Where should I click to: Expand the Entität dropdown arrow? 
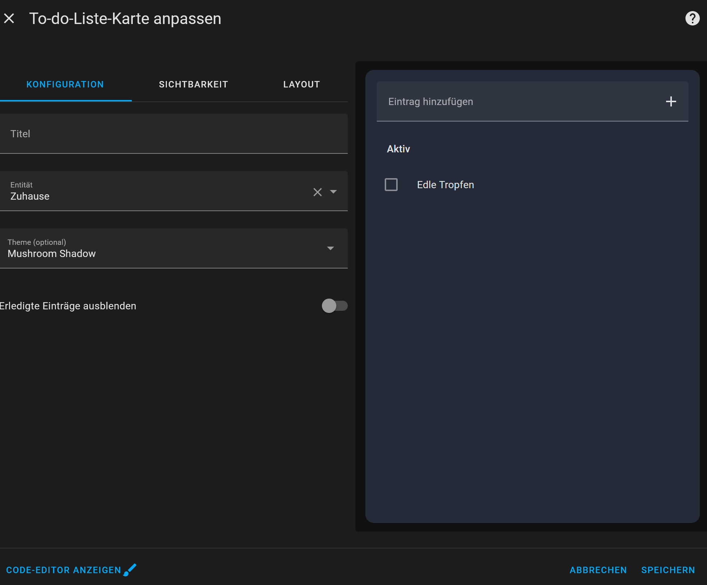pos(333,192)
